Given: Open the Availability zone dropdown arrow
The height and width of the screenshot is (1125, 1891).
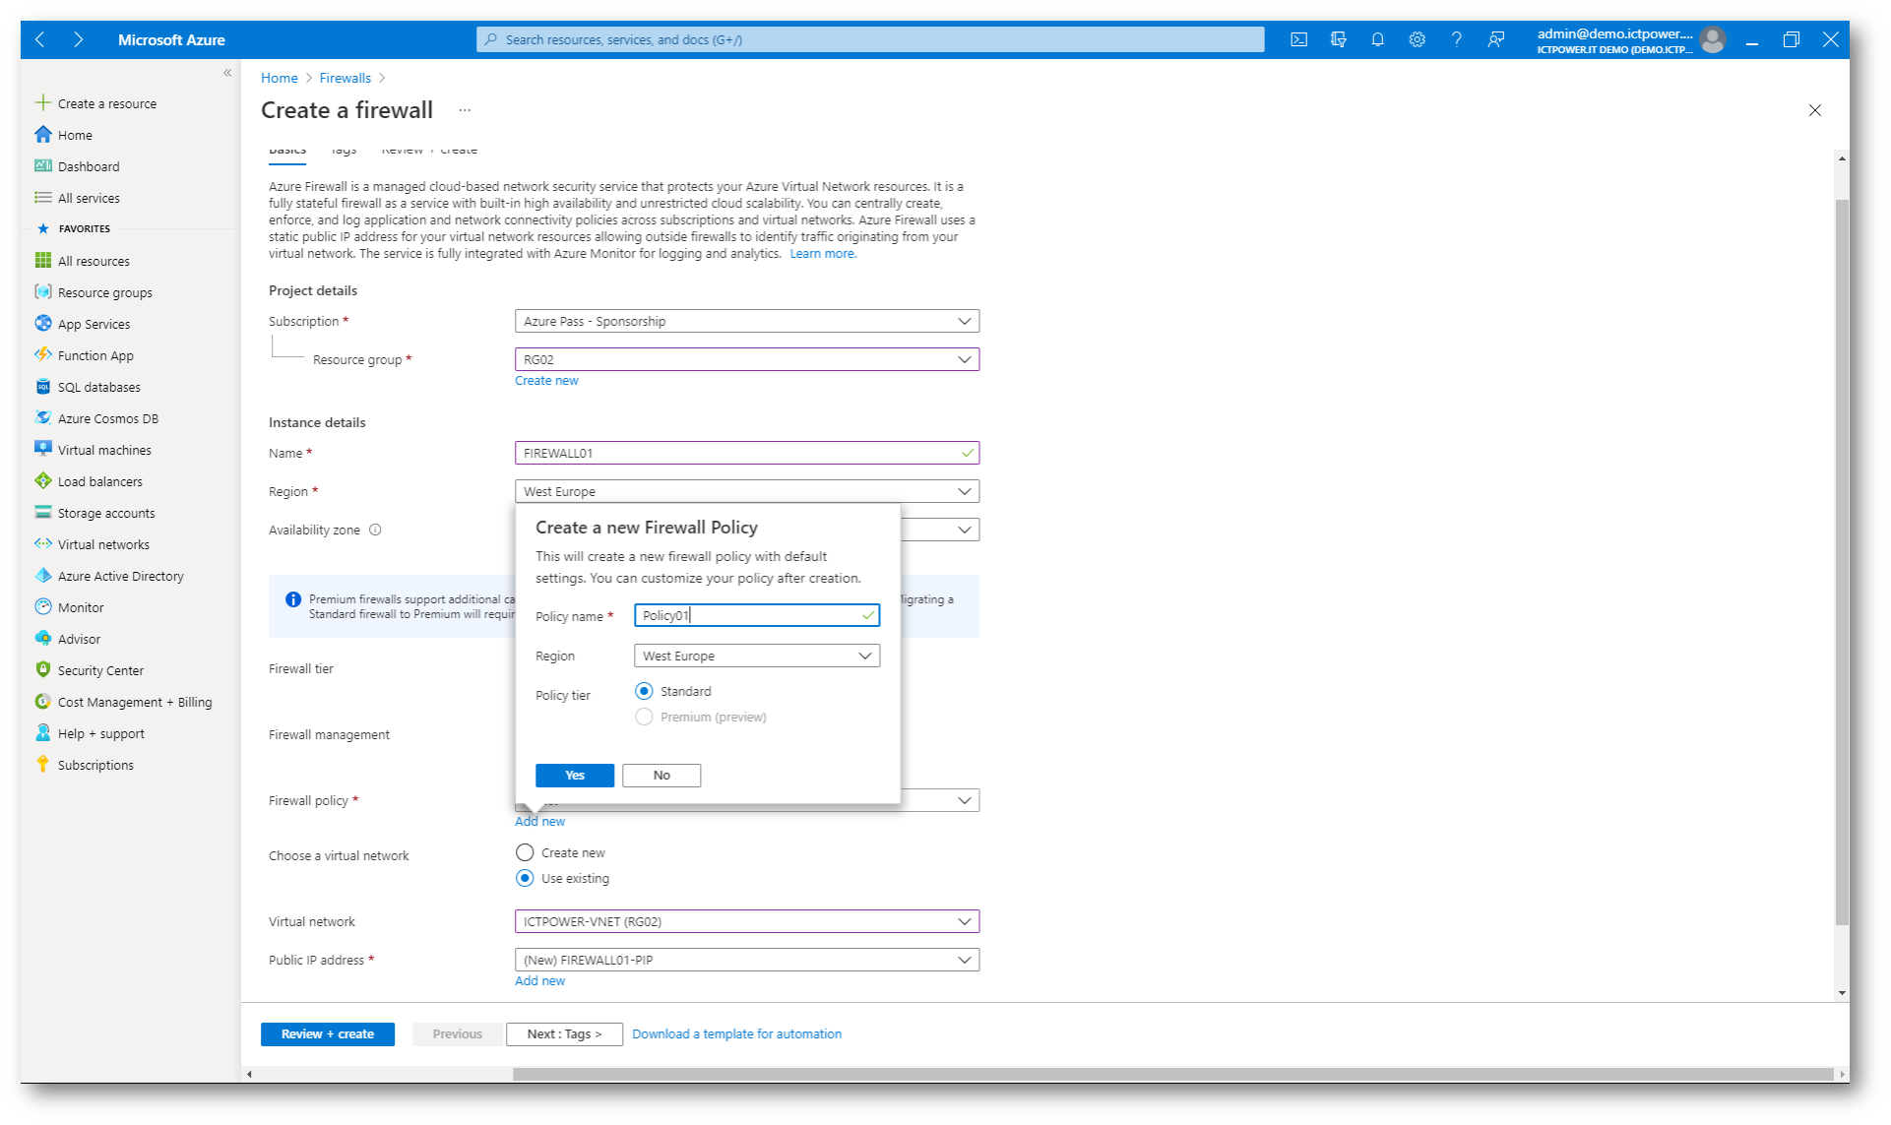Looking at the screenshot, I should coord(965,531).
